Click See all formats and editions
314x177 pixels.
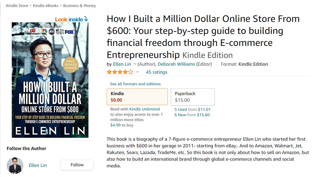pos(135,84)
